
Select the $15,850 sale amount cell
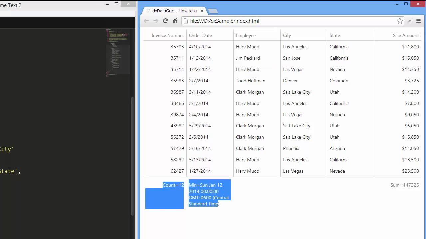pos(410,137)
